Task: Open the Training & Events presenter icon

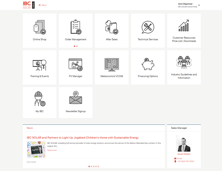Action: (39, 65)
